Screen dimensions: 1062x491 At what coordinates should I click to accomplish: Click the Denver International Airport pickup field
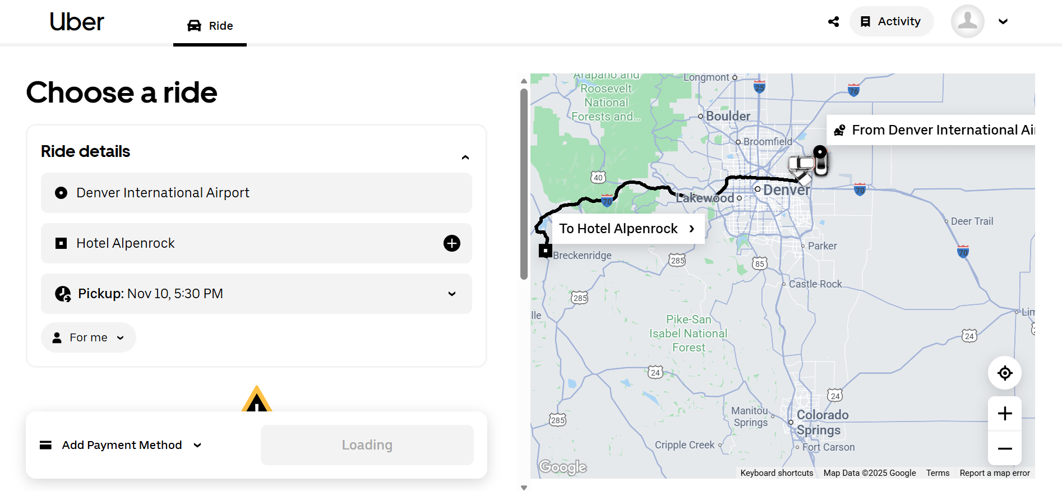(x=256, y=193)
